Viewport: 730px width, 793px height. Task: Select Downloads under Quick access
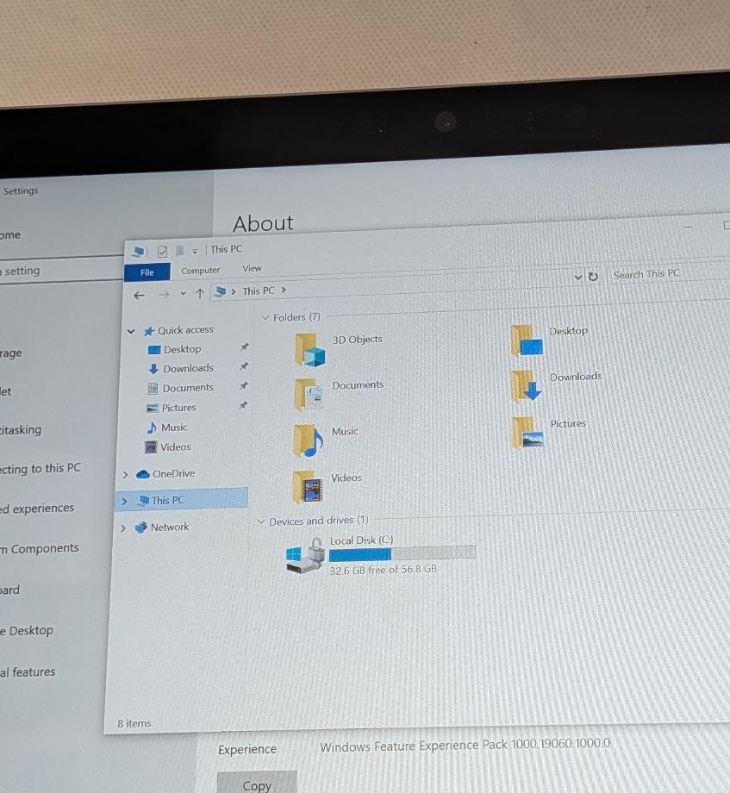coord(181,369)
